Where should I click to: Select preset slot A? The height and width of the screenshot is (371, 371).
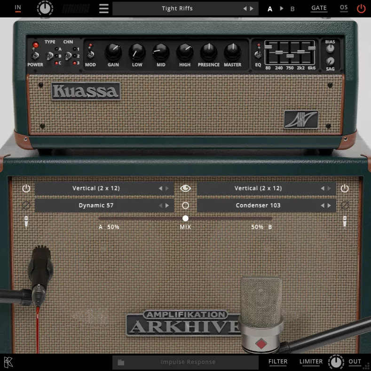click(270, 8)
